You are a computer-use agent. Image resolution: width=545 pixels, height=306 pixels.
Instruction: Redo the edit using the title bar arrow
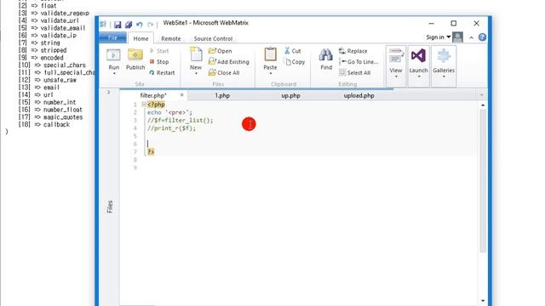click(x=150, y=25)
